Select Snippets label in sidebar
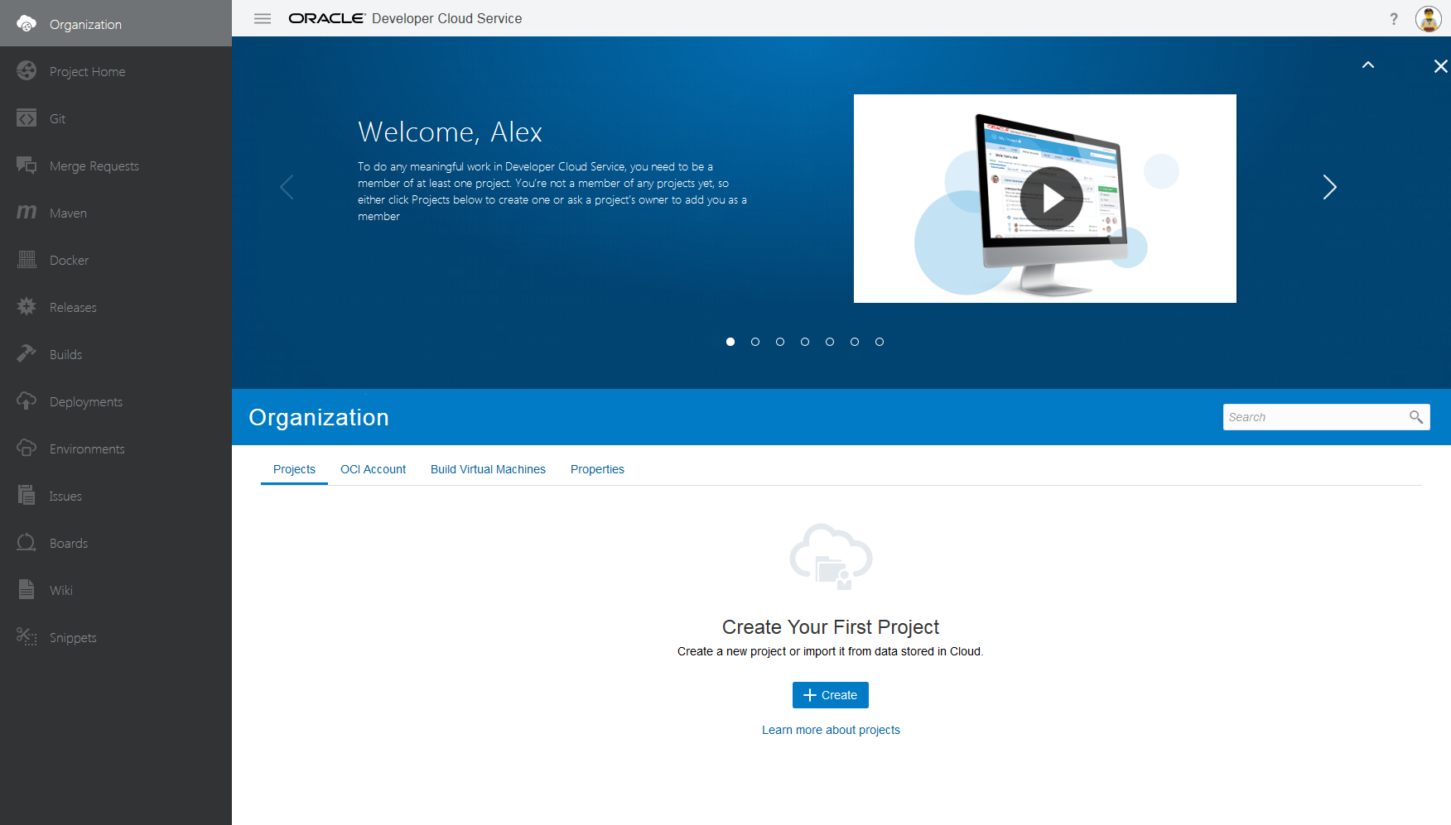 point(73,638)
